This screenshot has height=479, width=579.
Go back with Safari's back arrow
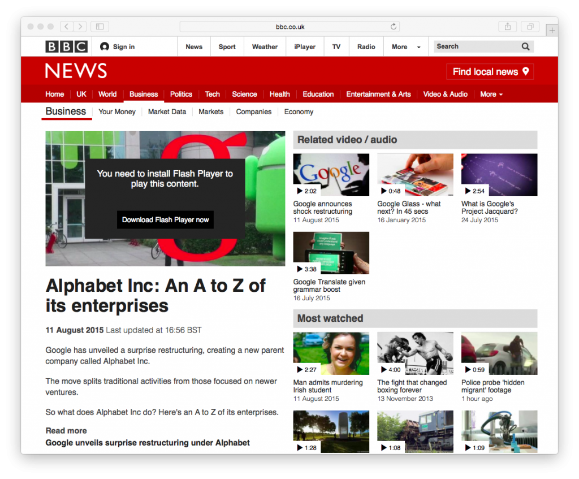pos(67,27)
